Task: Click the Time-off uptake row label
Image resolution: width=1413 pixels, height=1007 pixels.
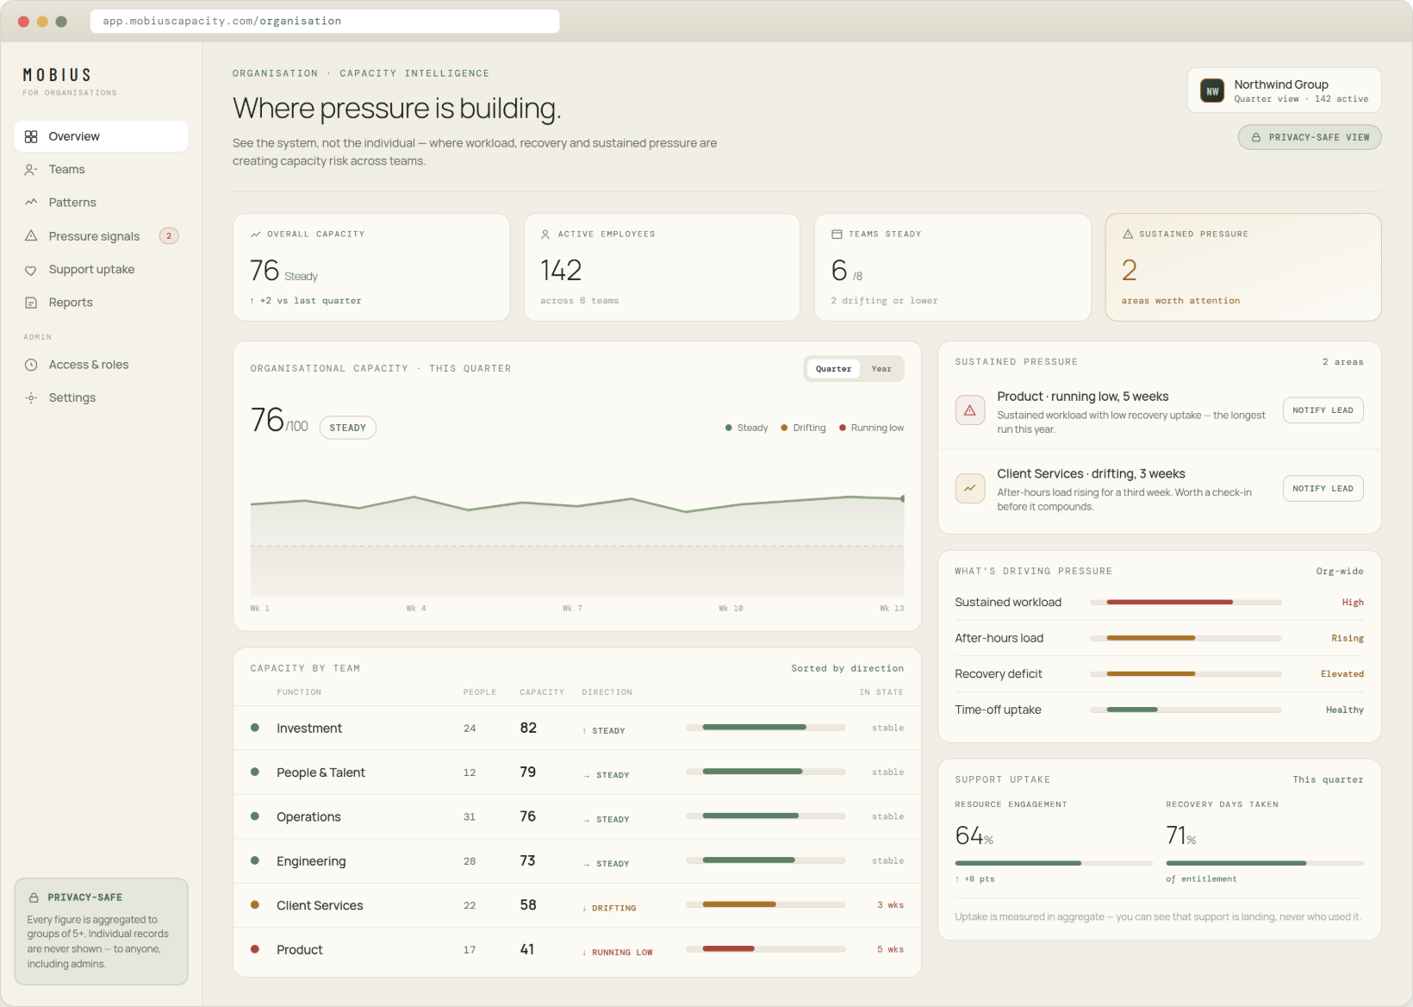Action: tap(998, 710)
